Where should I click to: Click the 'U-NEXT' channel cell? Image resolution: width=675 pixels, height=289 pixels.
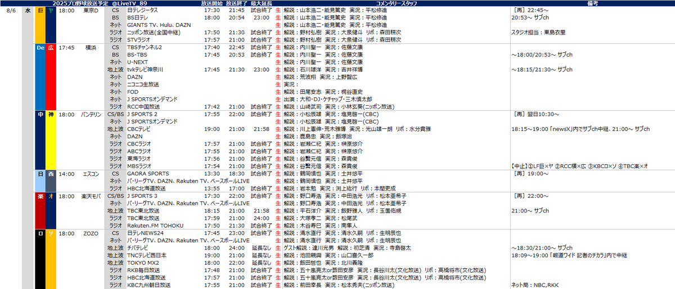(x=137, y=62)
